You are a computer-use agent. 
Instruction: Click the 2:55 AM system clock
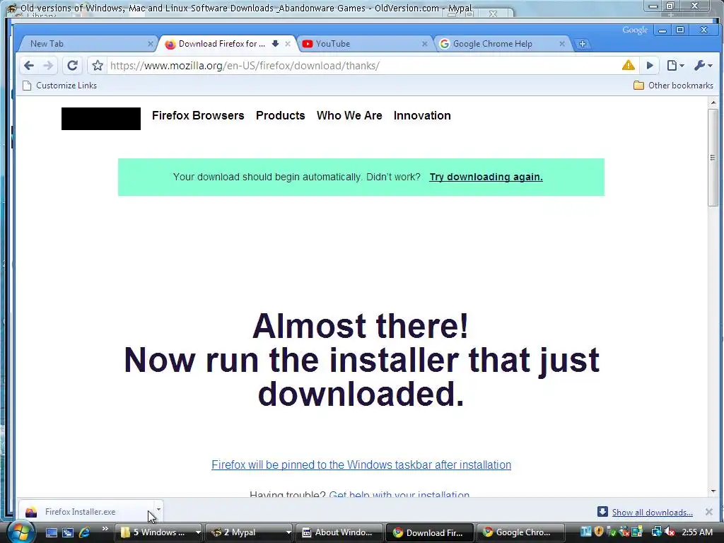[x=697, y=532]
